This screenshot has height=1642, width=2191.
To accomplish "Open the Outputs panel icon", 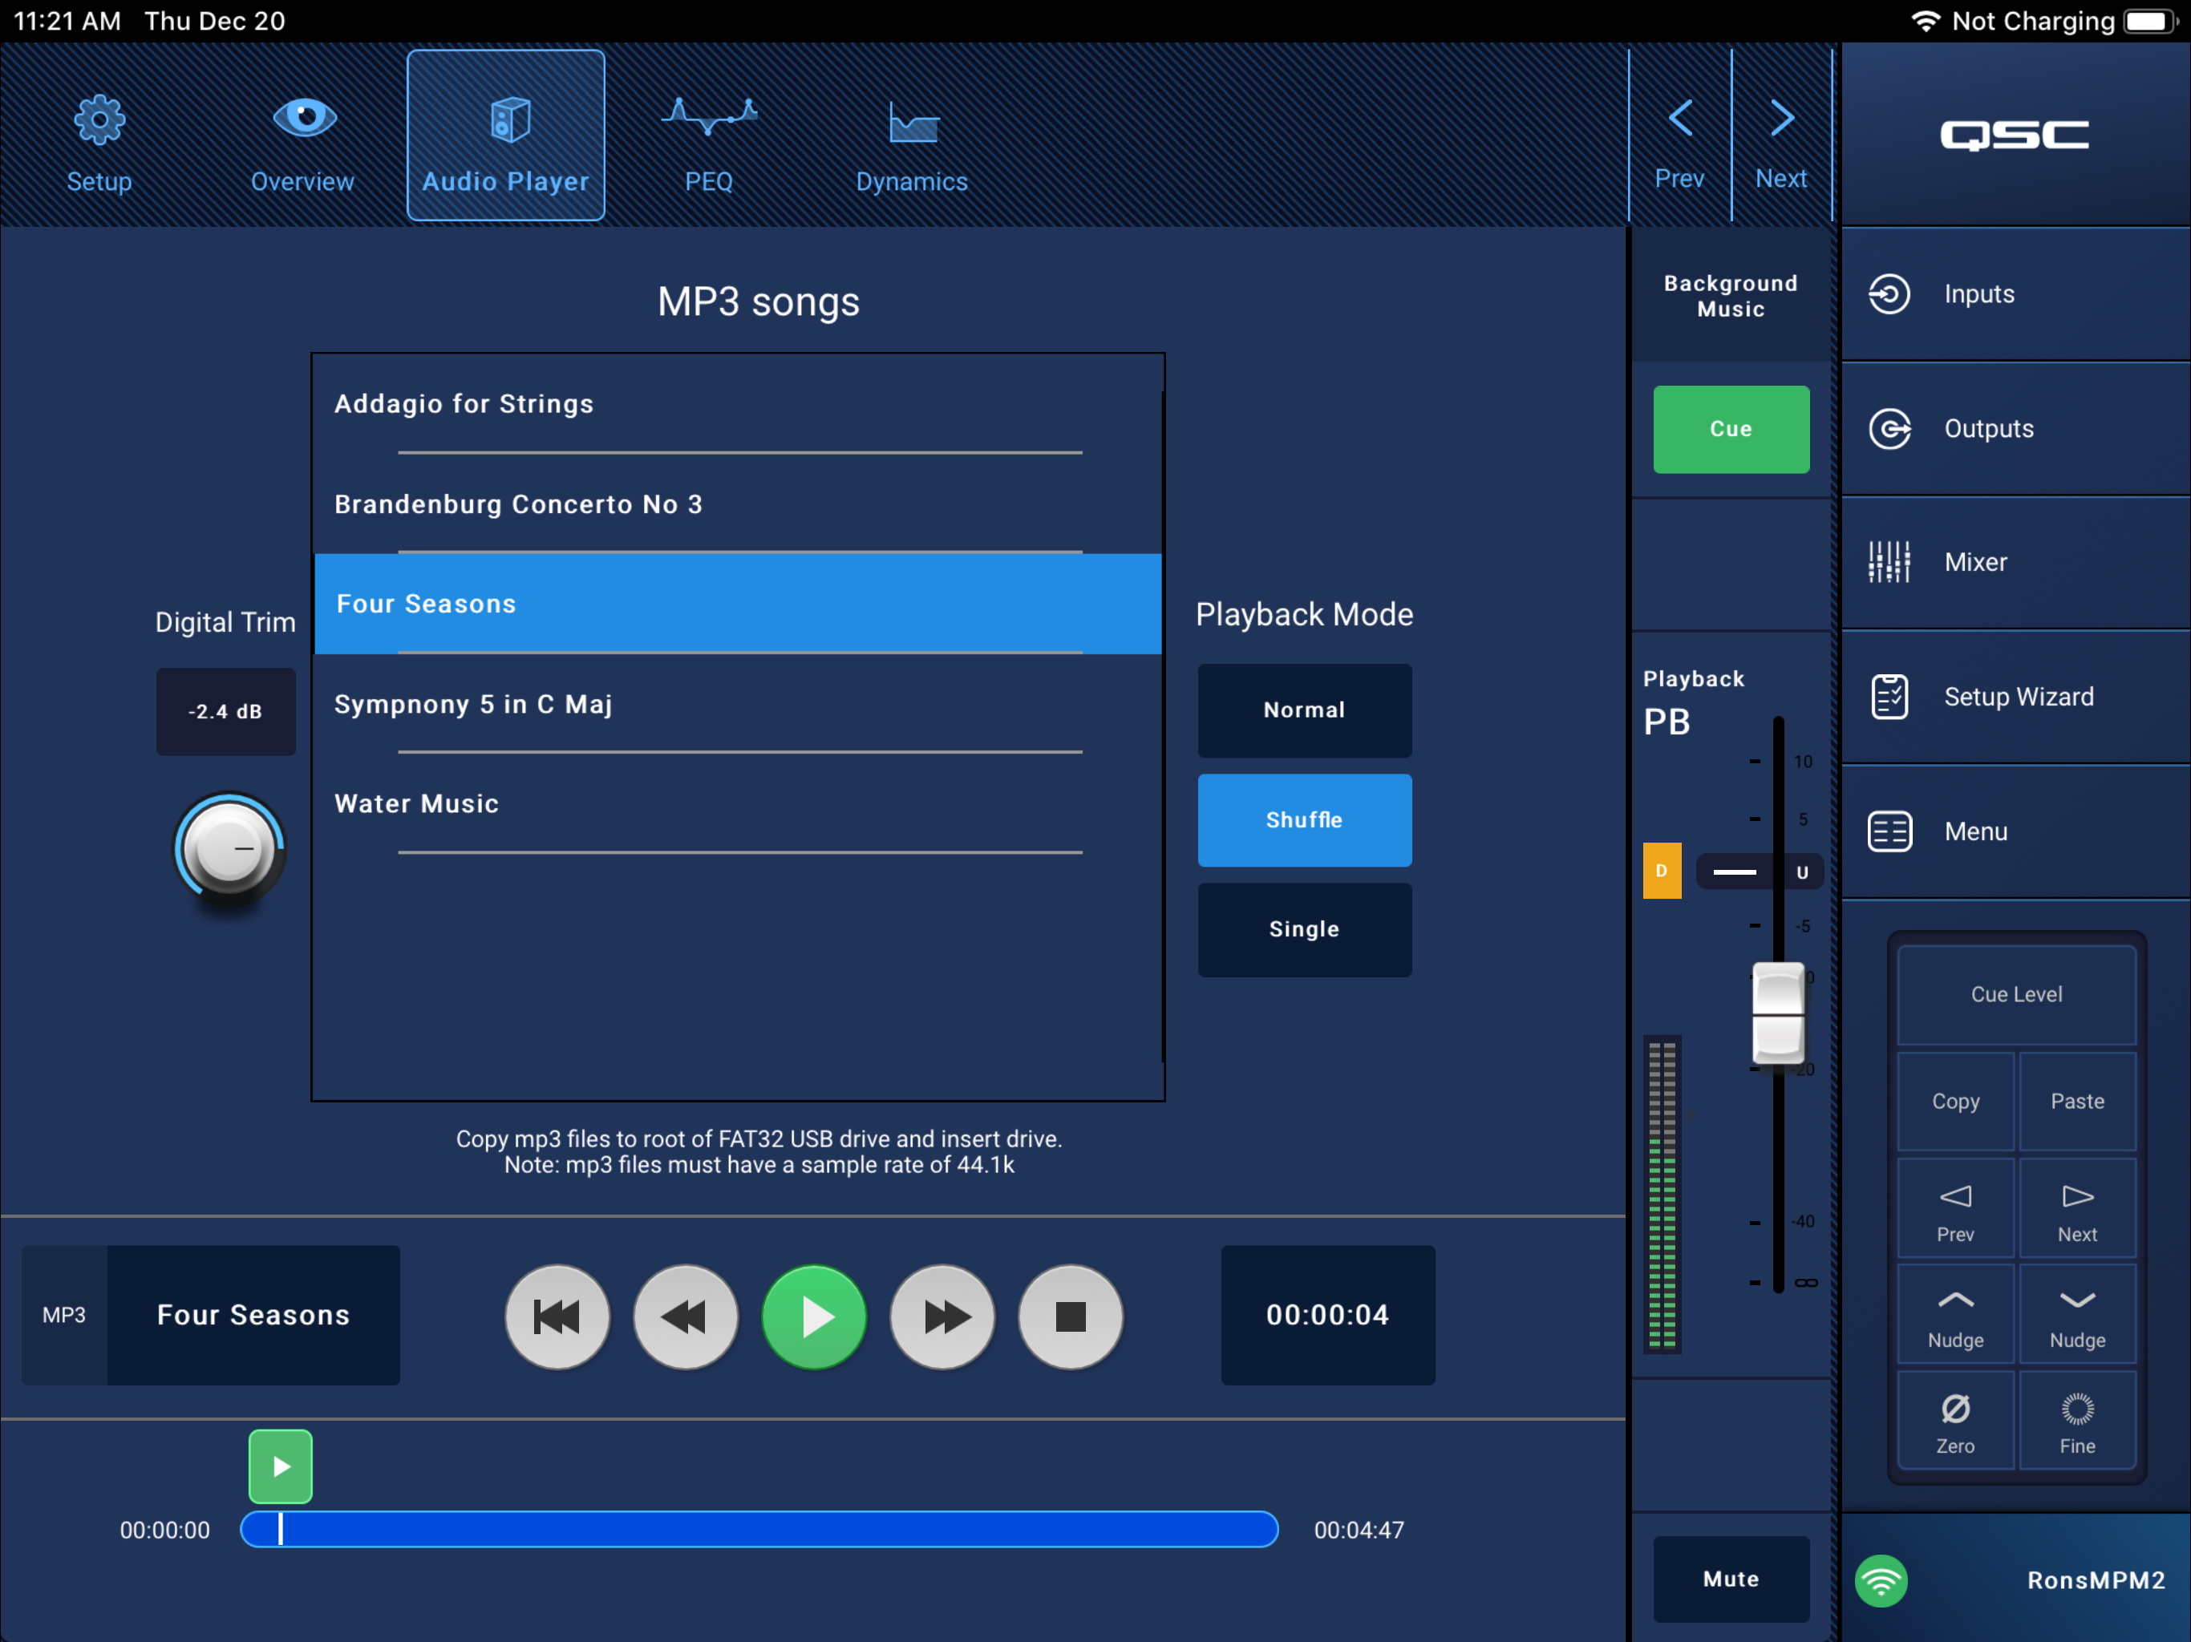I will pos(1890,428).
